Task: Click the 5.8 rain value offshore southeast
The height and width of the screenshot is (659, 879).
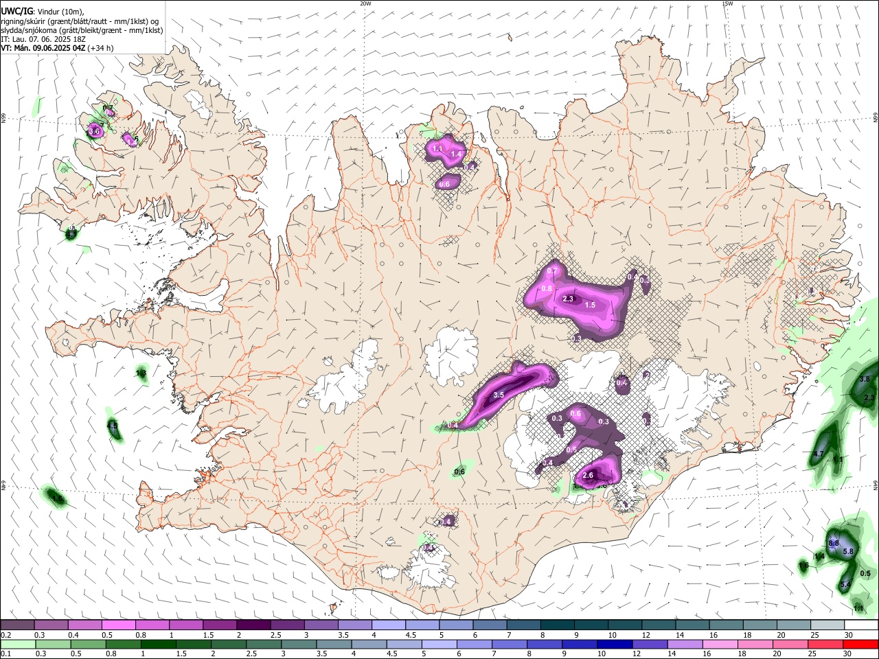Action: click(847, 551)
